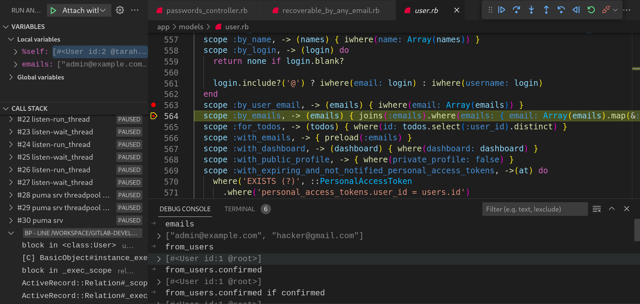Collapse the VARIABLES section
The image size is (640, 304).
coord(6,27)
